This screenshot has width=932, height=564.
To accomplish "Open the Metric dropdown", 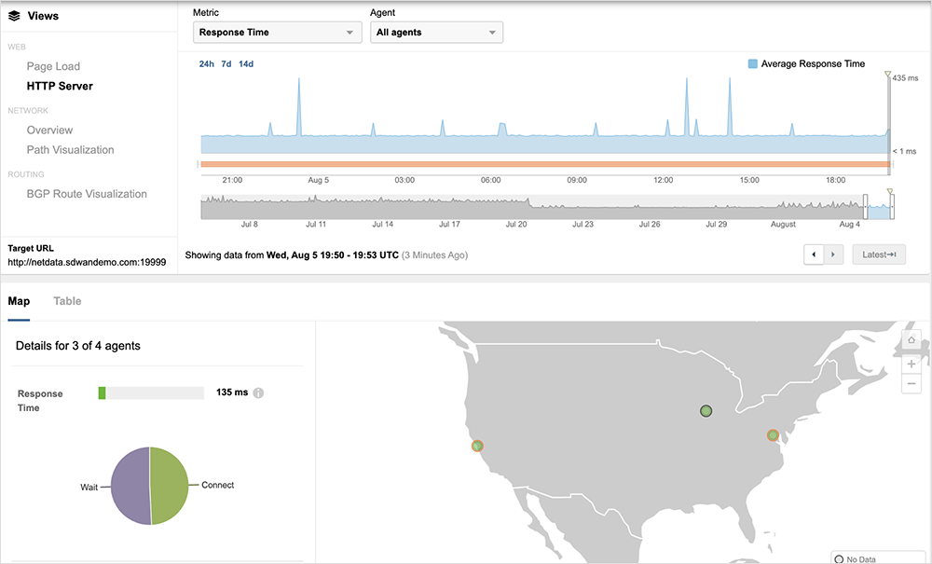I will click(277, 33).
